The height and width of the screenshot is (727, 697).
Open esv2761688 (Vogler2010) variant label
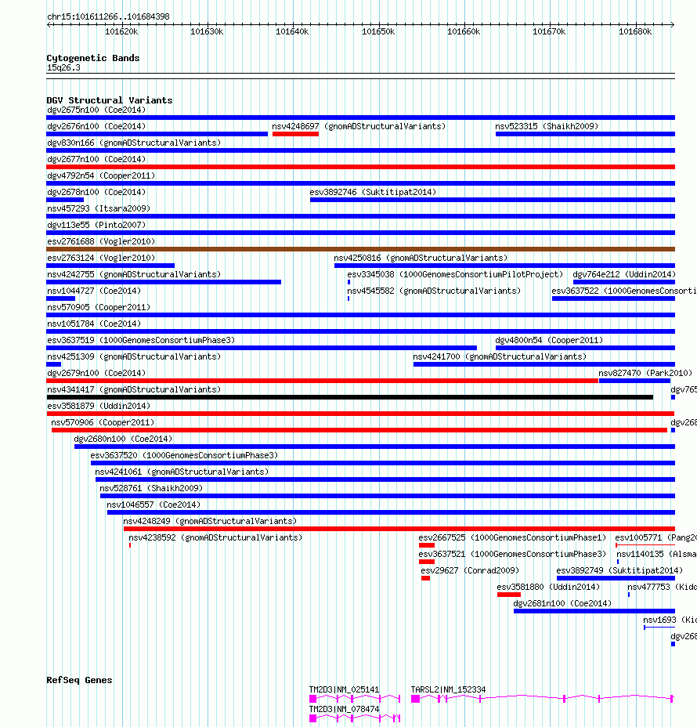point(101,241)
